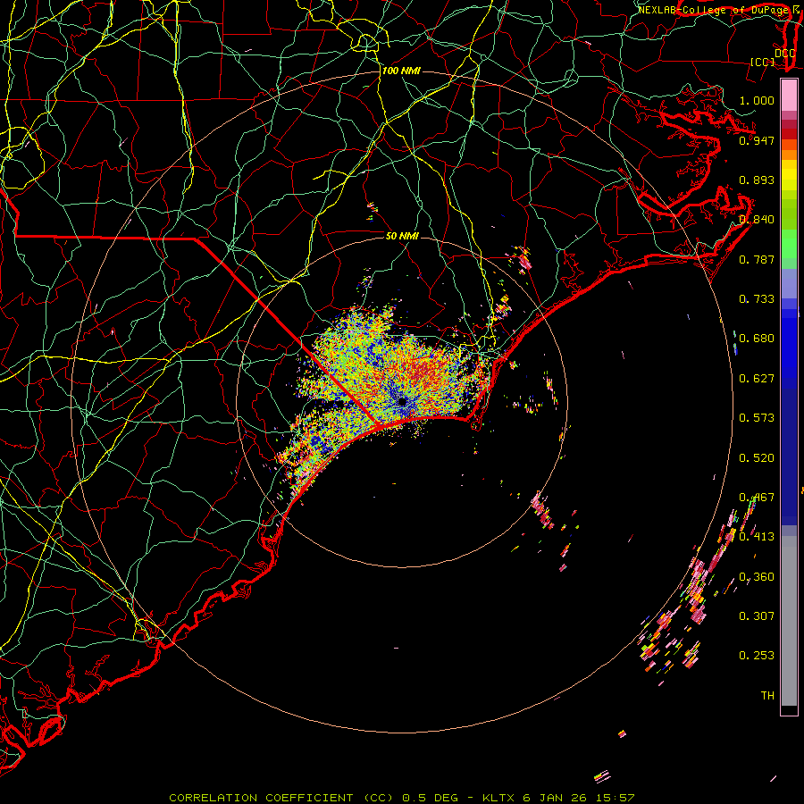Click the 0.733 legend value
This screenshot has height=804, width=804.
[x=757, y=298]
